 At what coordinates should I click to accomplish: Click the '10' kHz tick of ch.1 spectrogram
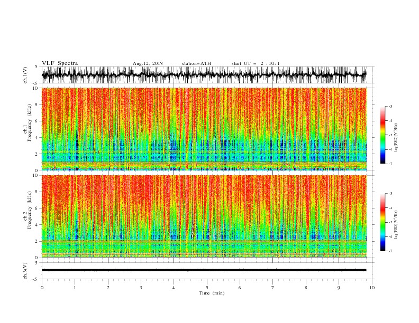point(37,88)
